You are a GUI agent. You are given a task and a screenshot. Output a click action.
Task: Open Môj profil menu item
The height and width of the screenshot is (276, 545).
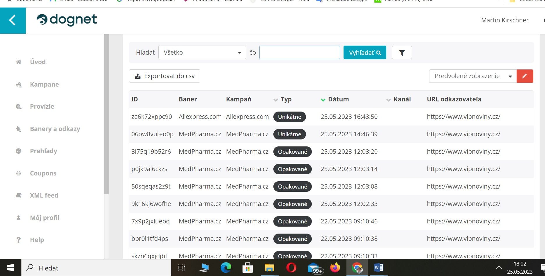tap(45, 218)
